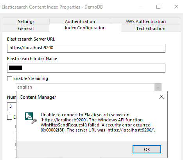Click the Elasticsearch Server URL label

(x=31, y=39)
